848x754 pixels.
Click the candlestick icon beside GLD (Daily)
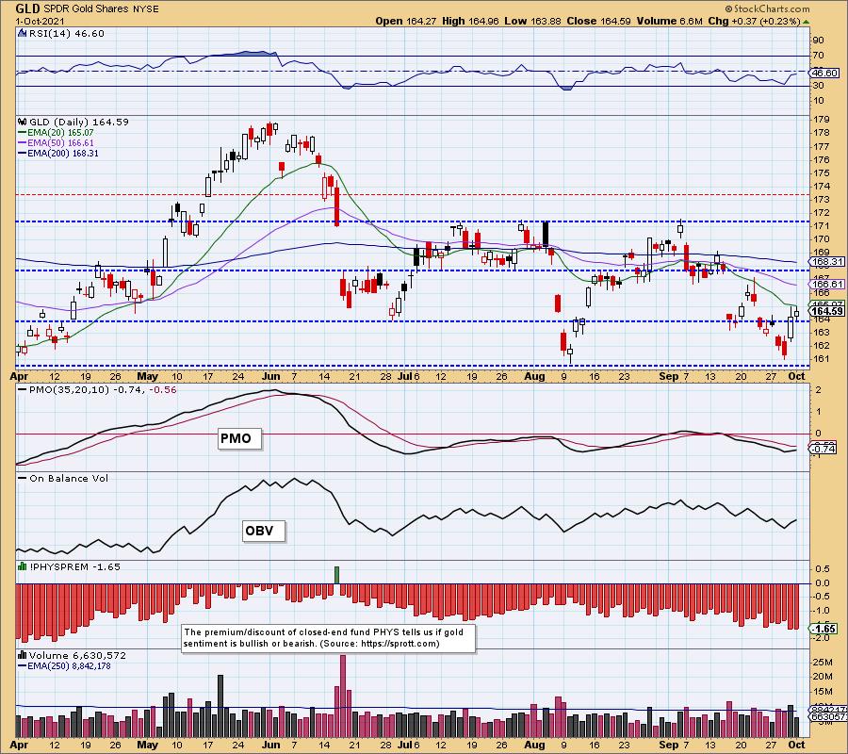click(23, 123)
